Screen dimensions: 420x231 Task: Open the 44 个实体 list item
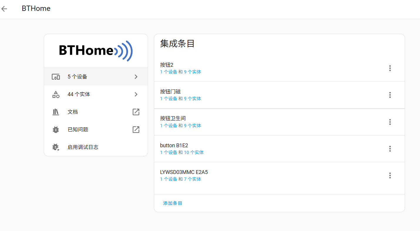tap(96, 94)
